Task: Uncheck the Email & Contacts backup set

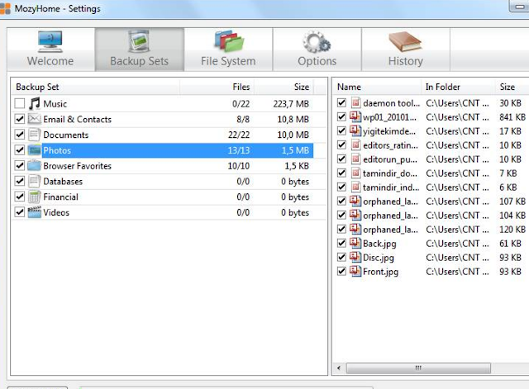Action: click(x=20, y=119)
